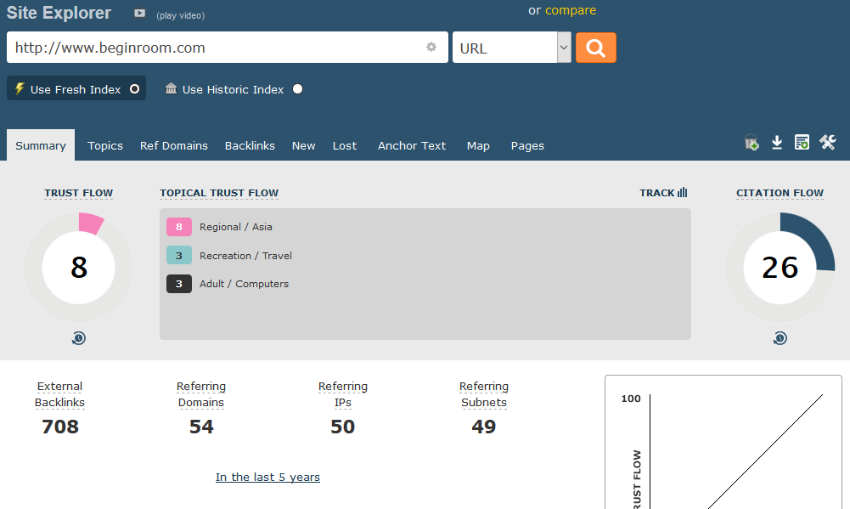Click the add to bucket icon
The image size is (850, 509).
751,142
